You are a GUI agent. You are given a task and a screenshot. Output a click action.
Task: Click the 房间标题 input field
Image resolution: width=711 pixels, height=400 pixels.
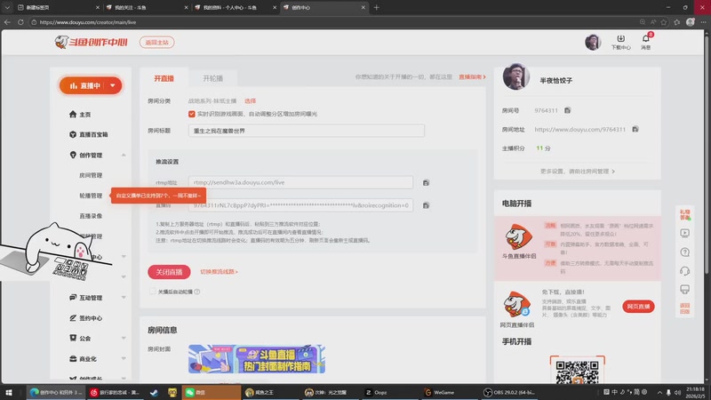pyautogui.click(x=307, y=131)
